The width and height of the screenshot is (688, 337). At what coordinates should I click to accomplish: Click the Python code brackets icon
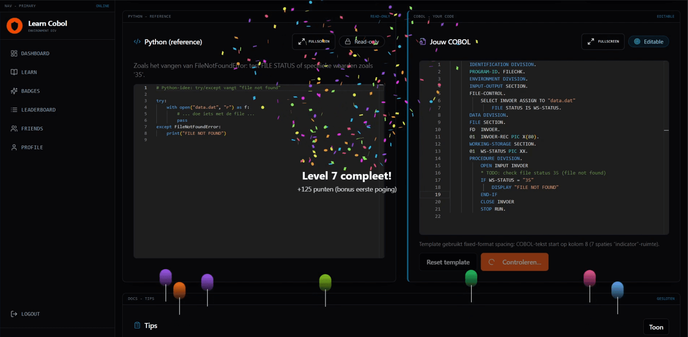pyautogui.click(x=137, y=42)
